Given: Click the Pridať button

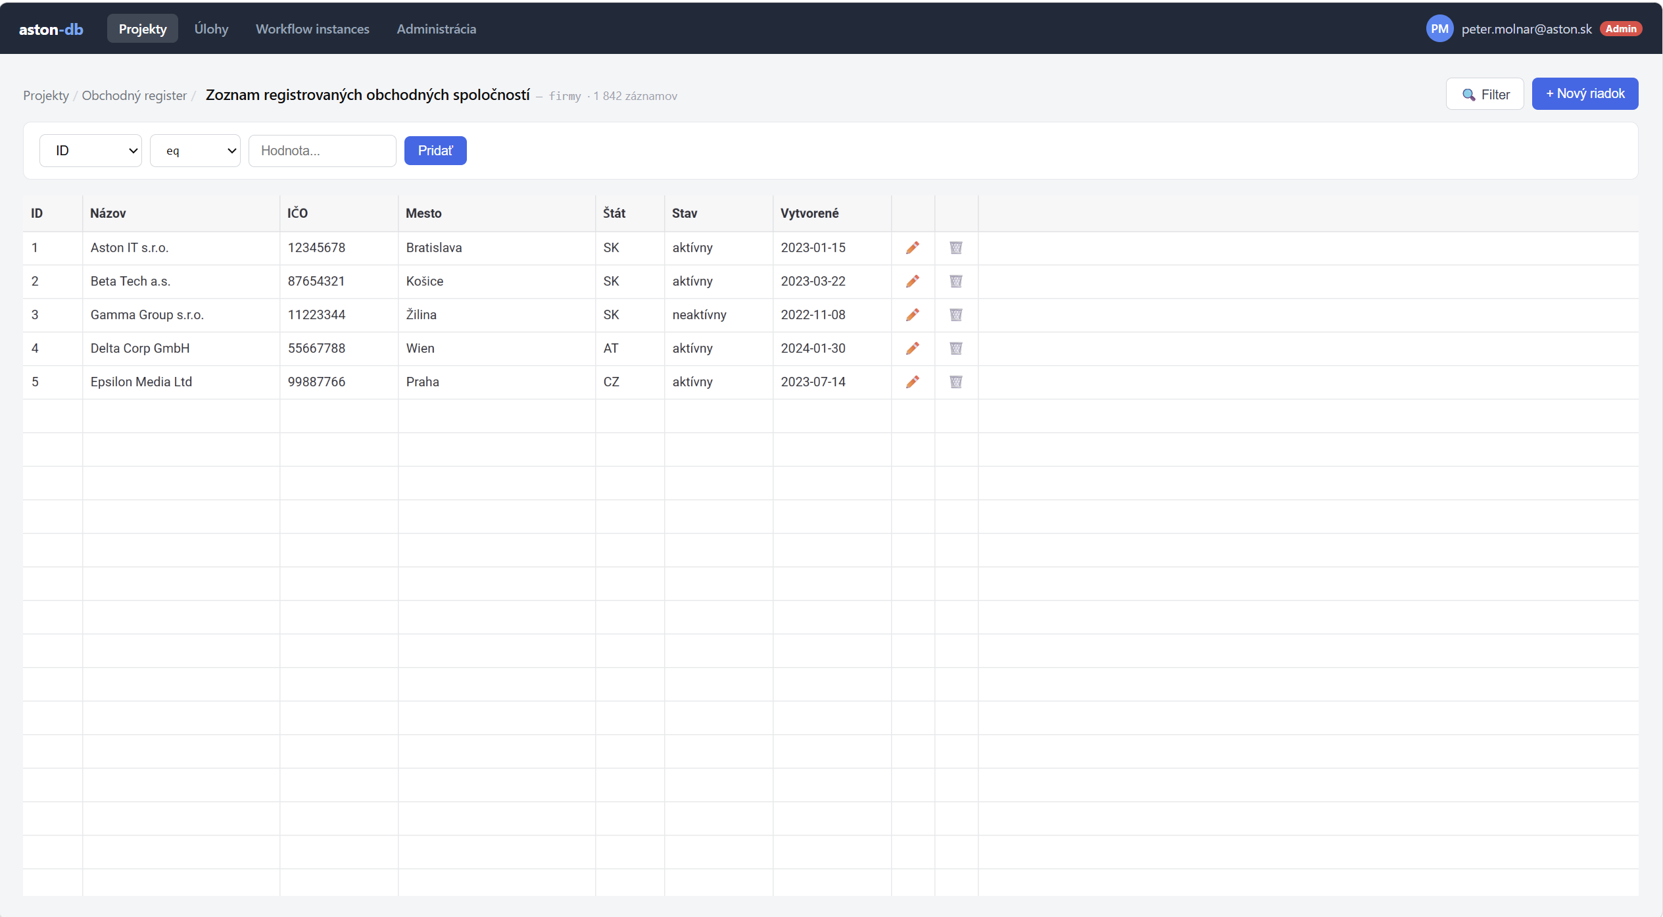Looking at the screenshot, I should 435,151.
